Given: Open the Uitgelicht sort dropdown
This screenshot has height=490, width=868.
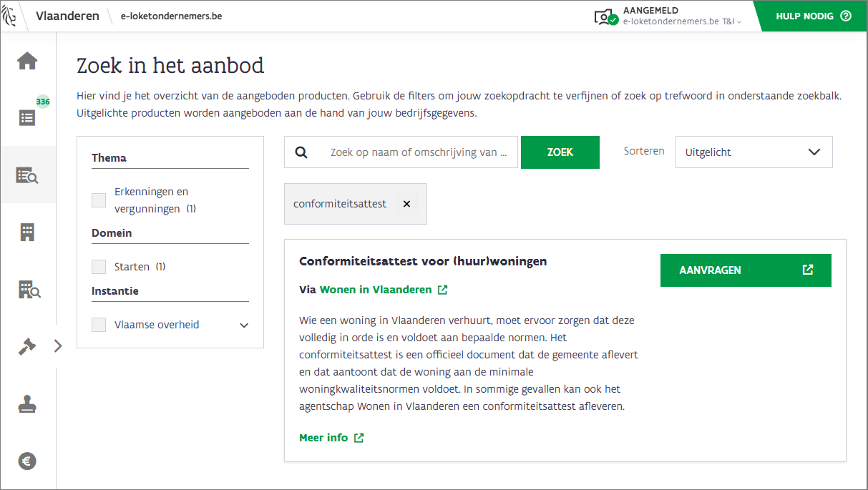Looking at the screenshot, I should [754, 152].
